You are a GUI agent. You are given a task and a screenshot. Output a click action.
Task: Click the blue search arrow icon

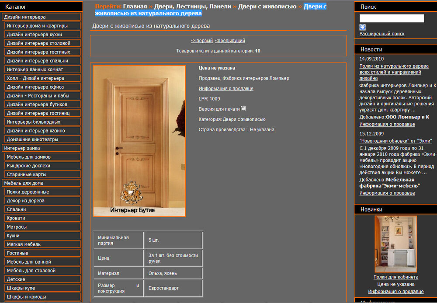[x=362, y=27]
